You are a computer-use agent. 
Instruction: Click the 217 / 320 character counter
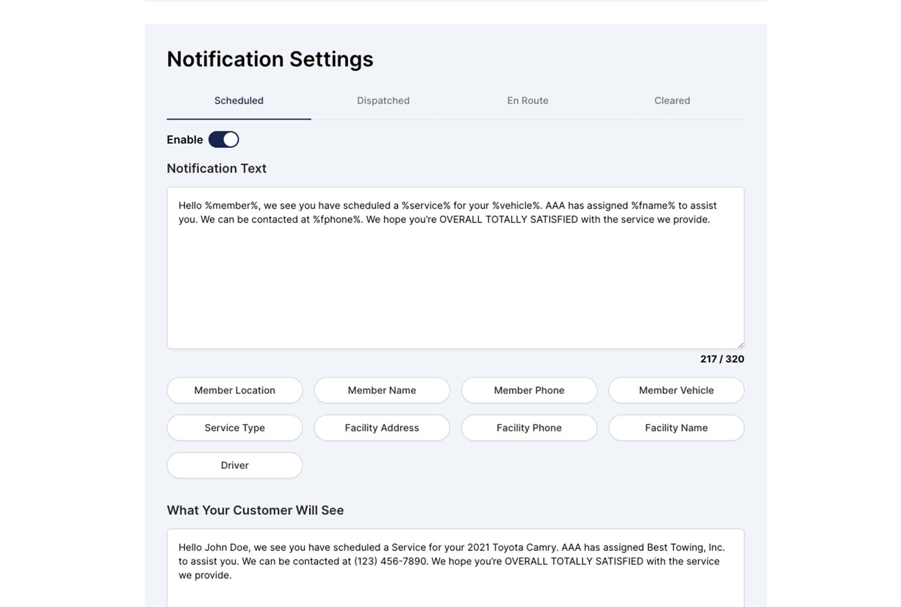click(722, 359)
